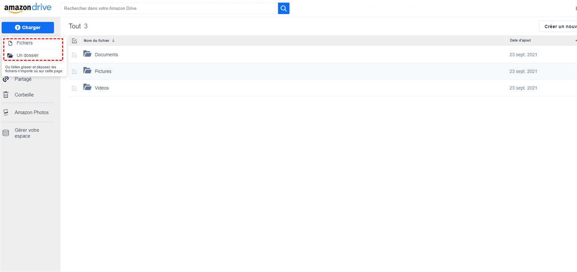Click the Créer un nouveau button
Image resolution: width=577 pixels, height=272 pixels.
[558, 27]
